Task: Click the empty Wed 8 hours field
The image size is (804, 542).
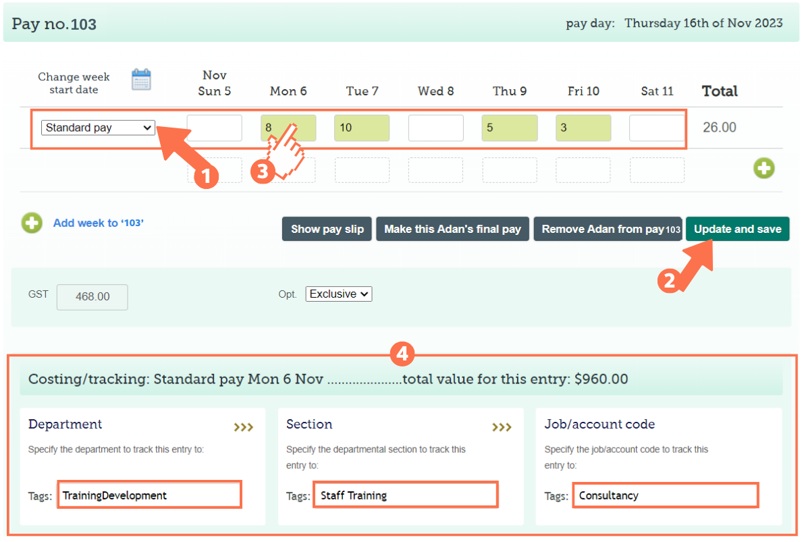Action: pos(435,128)
